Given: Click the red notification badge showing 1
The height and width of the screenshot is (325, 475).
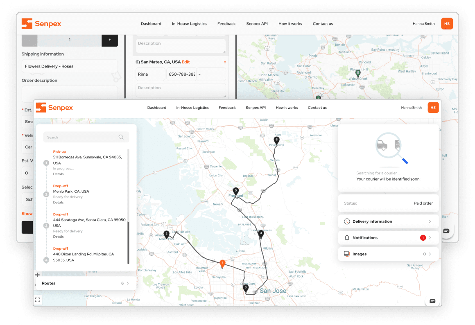Looking at the screenshot, I should coord(423,237).
